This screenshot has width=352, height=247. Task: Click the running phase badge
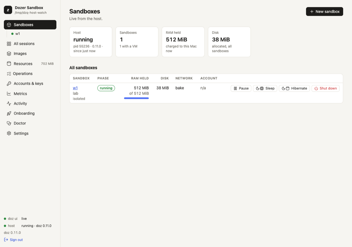click(x=106, y=88)
